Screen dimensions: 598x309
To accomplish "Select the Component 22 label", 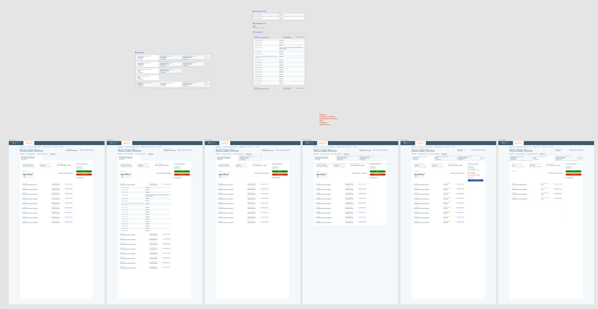I will click(260, 23).
